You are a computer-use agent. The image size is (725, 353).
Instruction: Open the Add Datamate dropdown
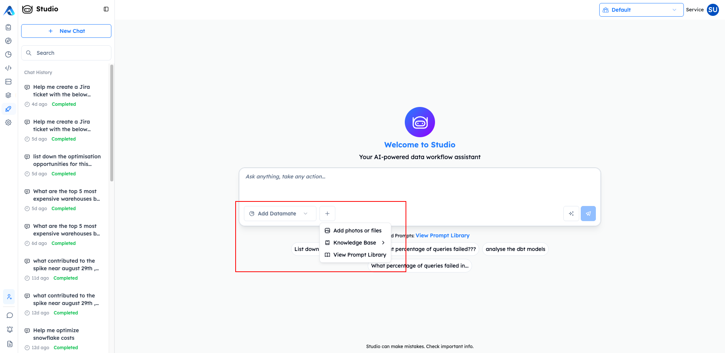coord(279,214)
